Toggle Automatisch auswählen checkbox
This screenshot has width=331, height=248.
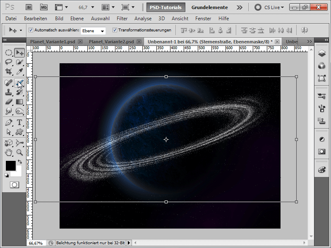(31, 30)
